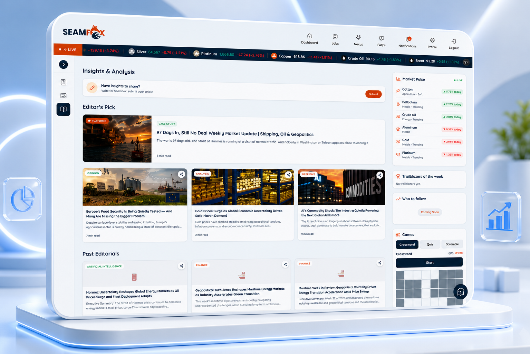
Task: Open Crude Oil row in Market Pulse
Action: [x=429, y=117]
